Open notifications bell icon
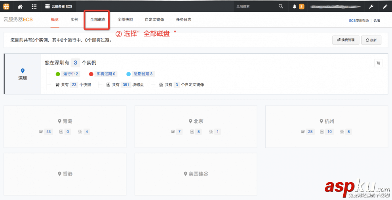The height and width of the screenshot is (200, 392). (295, 6)
